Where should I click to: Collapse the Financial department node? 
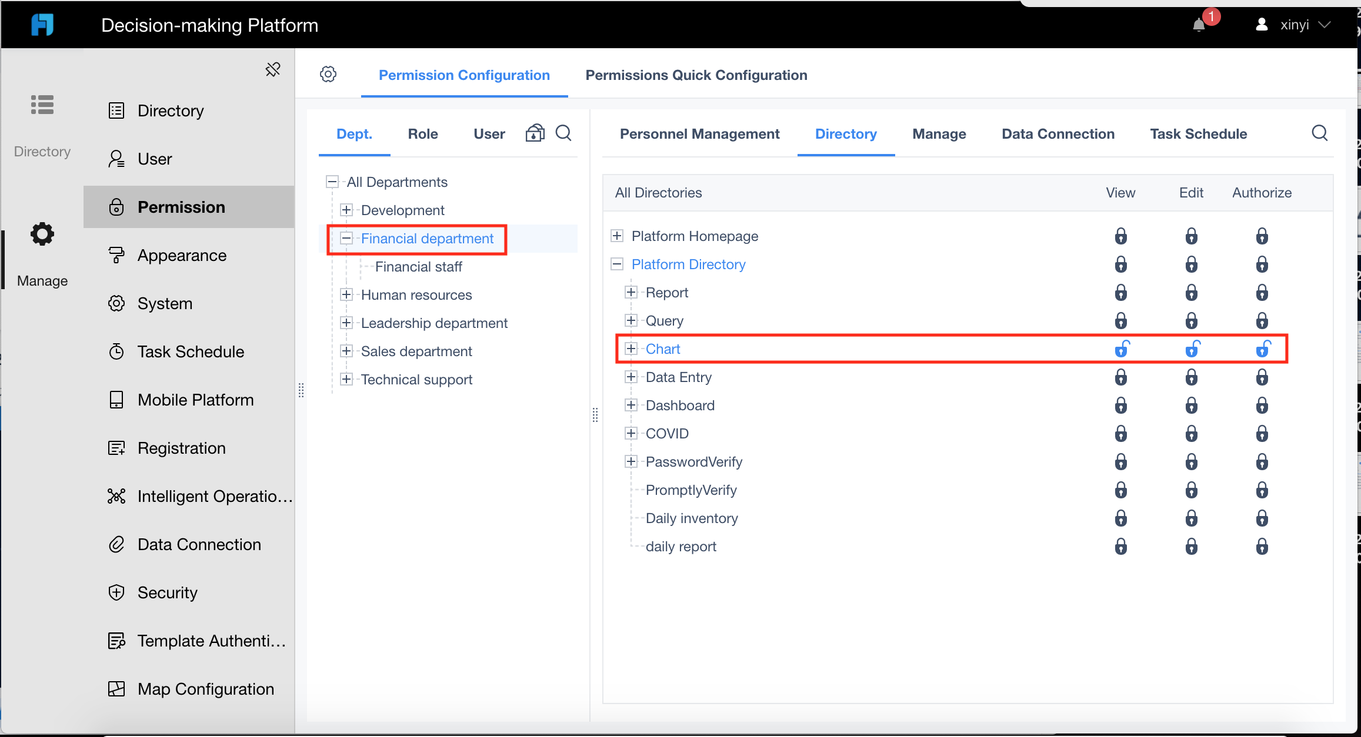click(x=346, y=238)
